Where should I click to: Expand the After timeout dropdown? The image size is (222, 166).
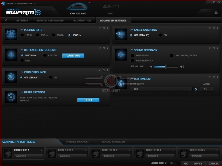pos(207,89)
